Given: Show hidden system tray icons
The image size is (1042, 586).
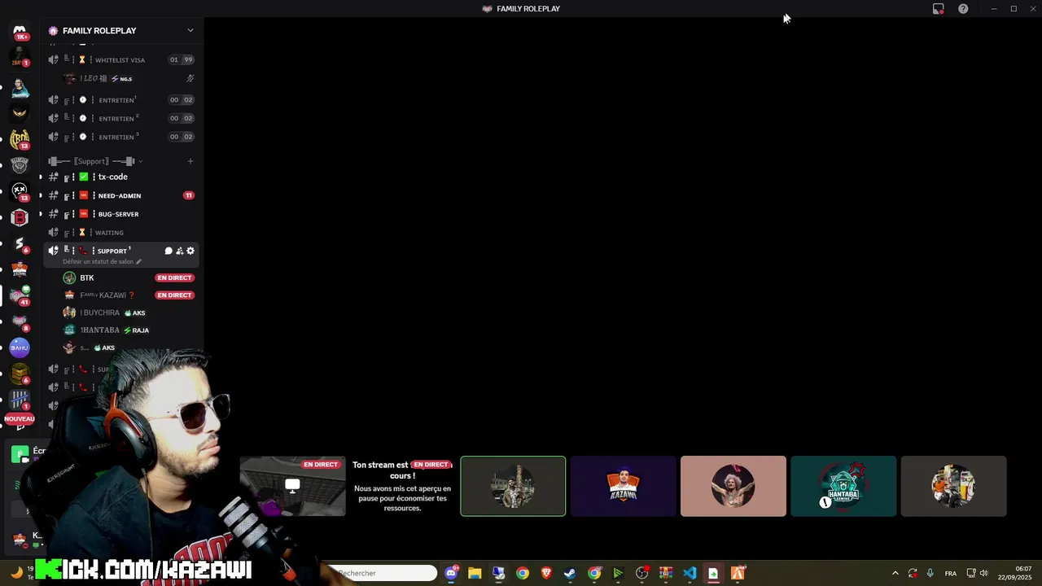Looking at the screenshot, I should [x=895, y=573].
